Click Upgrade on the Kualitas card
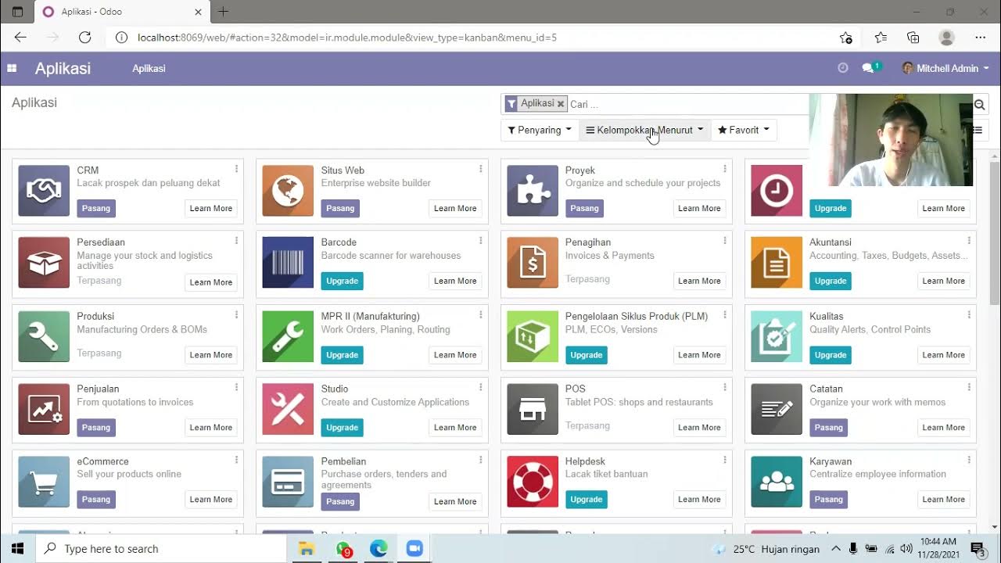This screenshot has height=563, width=1001. pos(831,354)
